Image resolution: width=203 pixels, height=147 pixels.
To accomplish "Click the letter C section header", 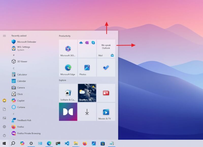I will [x=14, y=68].
